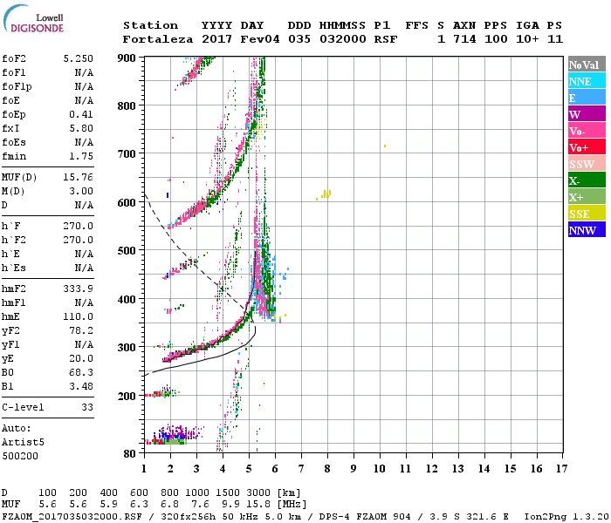
Task: Click the Fev04 date in header
Action: [x=260, y=39]
